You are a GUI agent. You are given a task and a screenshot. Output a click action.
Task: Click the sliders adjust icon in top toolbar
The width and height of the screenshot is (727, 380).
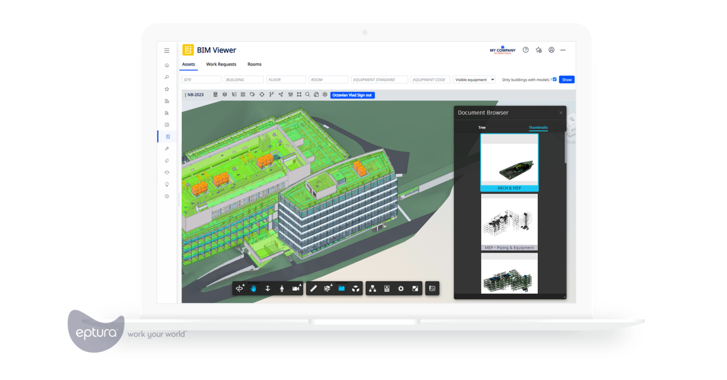290,95
